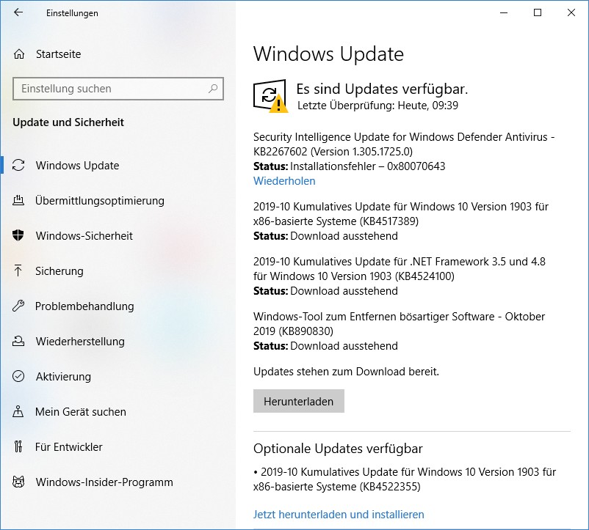The width and height of the screenshot is (589, 530).
Task: Minimize the Einstellungen window
Action: [x=504, y=12]
